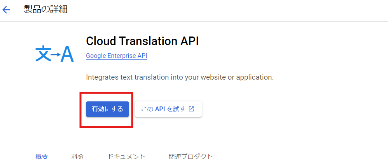
Task: Go back using the left arrow
Action: tap(7, 10)
